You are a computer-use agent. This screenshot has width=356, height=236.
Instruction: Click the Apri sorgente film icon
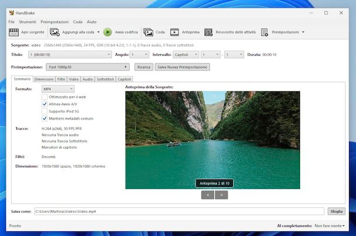13,32
